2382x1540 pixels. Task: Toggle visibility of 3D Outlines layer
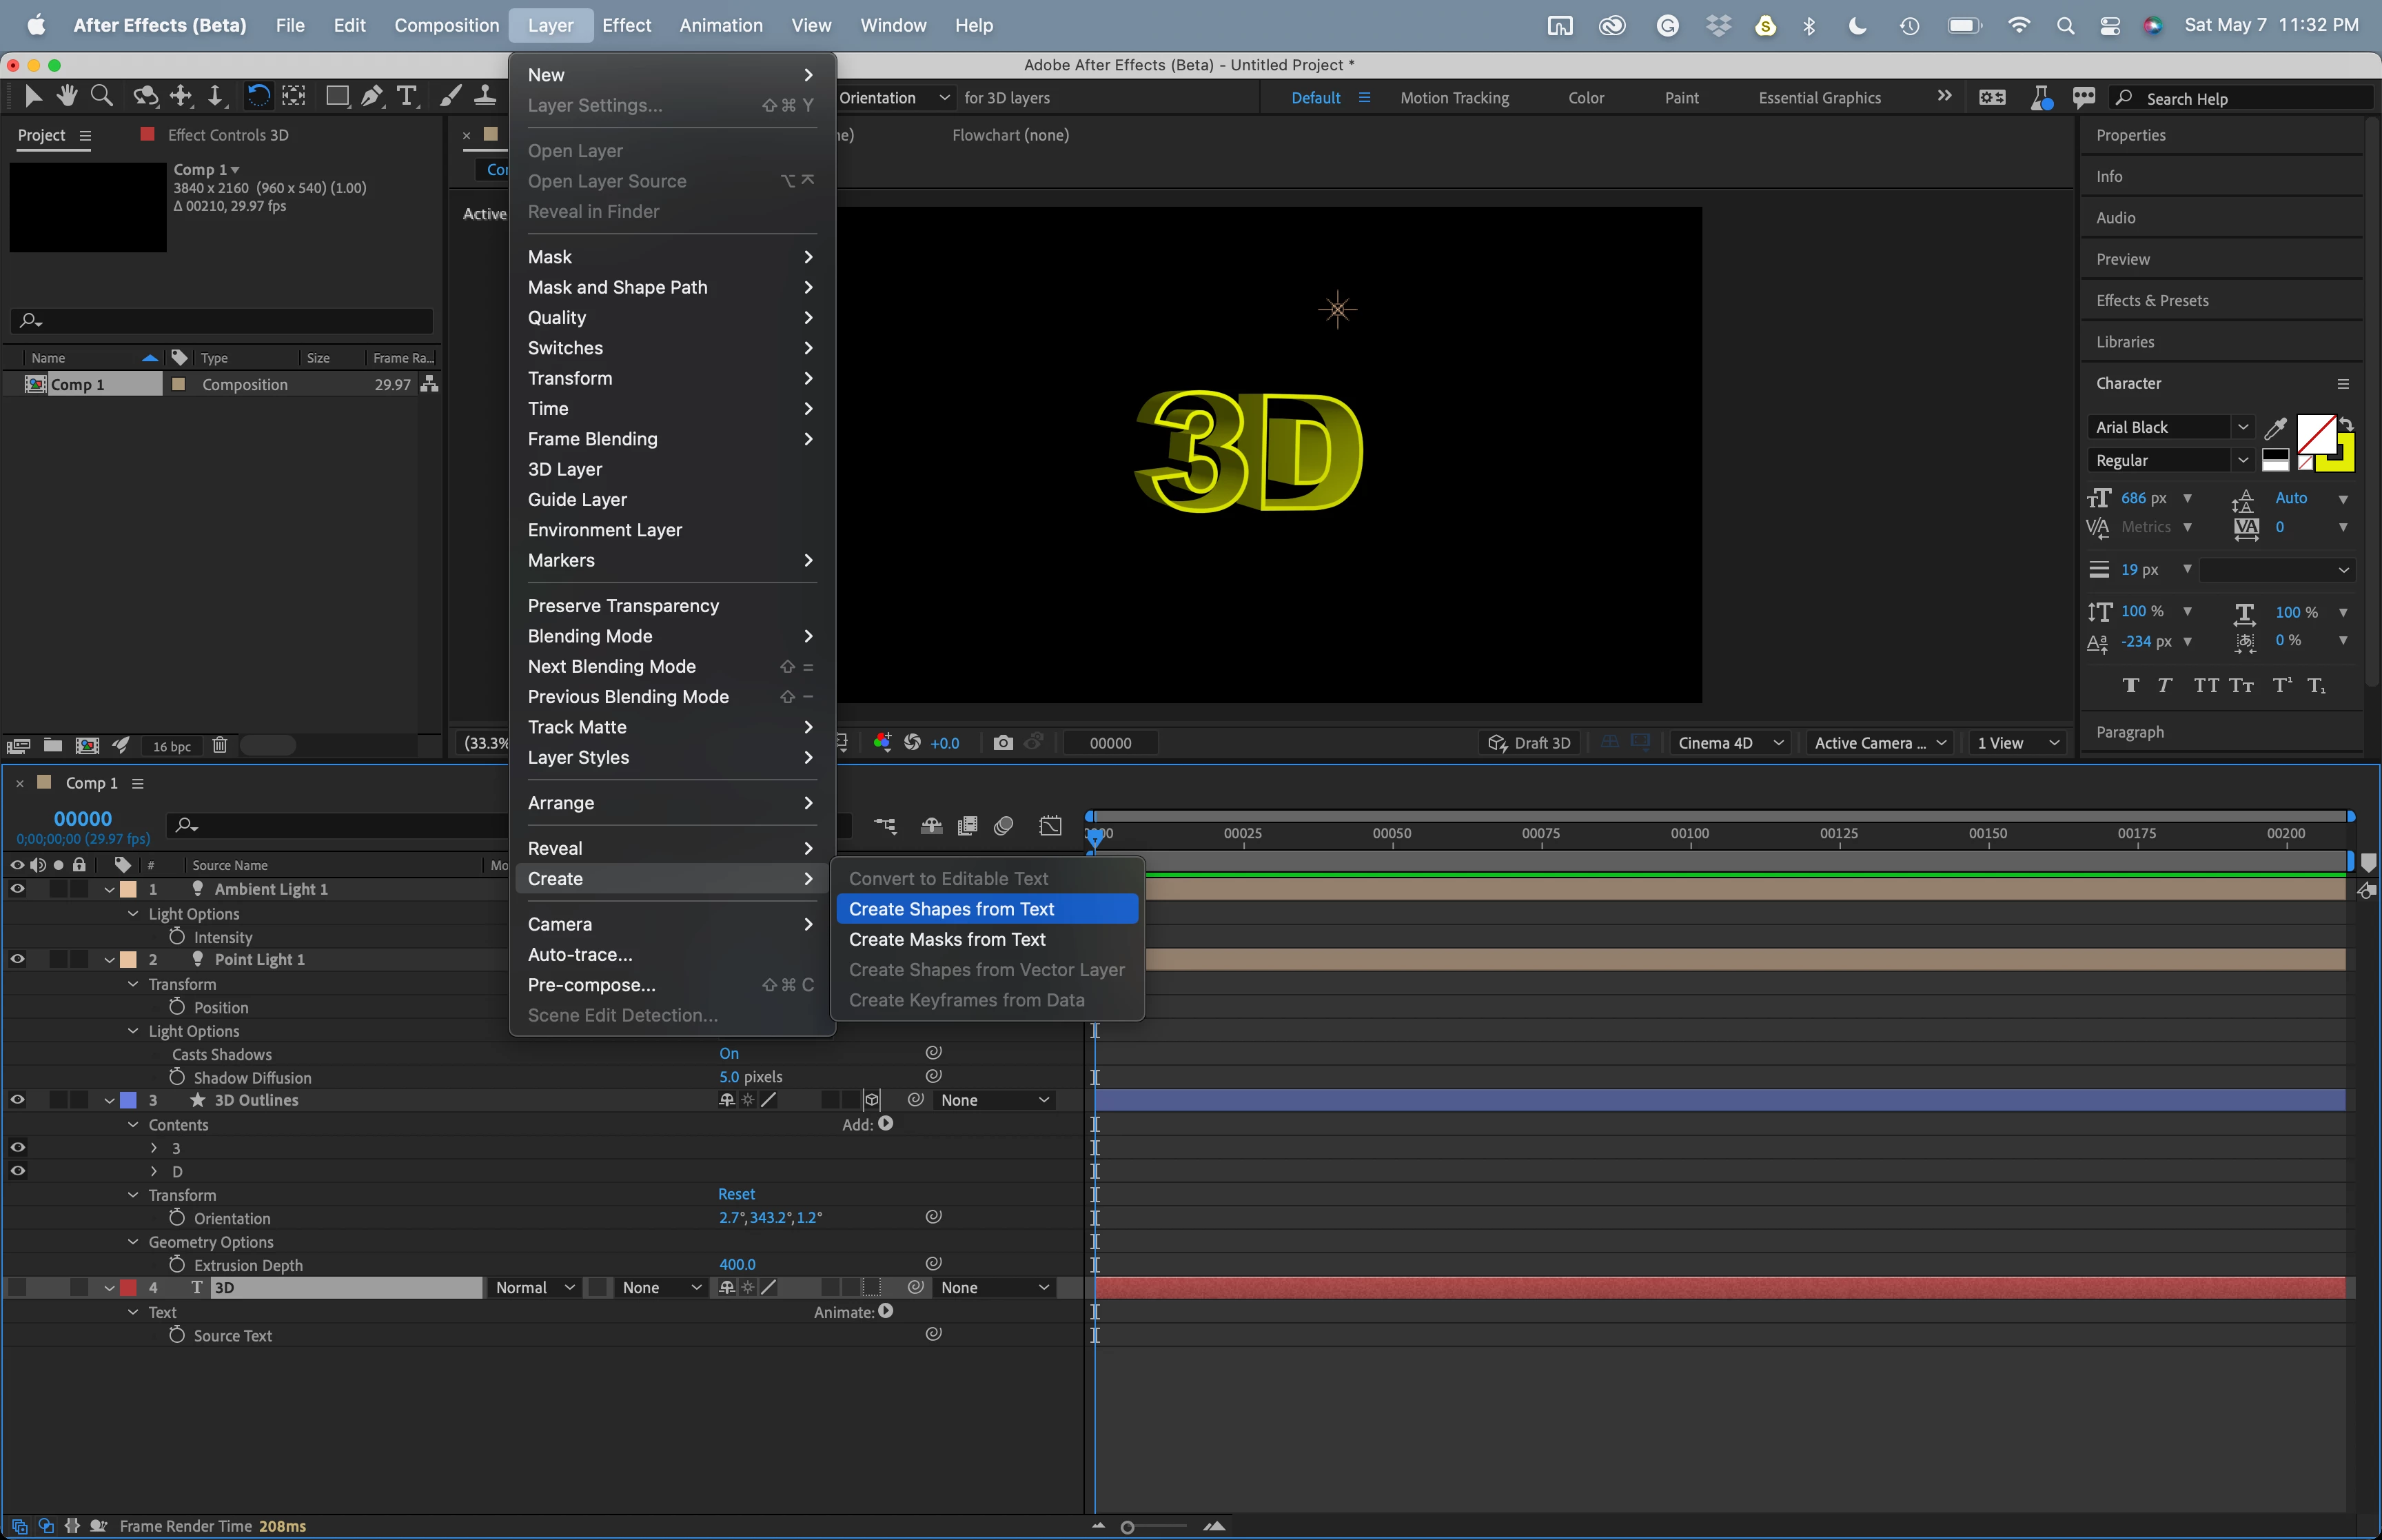click(17, 1100)
